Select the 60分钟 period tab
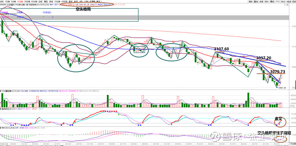 (x=34, y=1)
